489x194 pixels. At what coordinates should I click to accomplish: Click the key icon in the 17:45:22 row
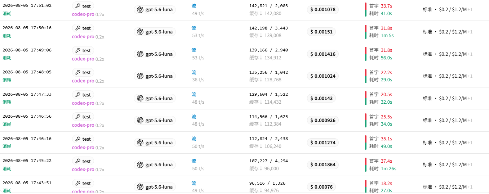click(78, 161)
